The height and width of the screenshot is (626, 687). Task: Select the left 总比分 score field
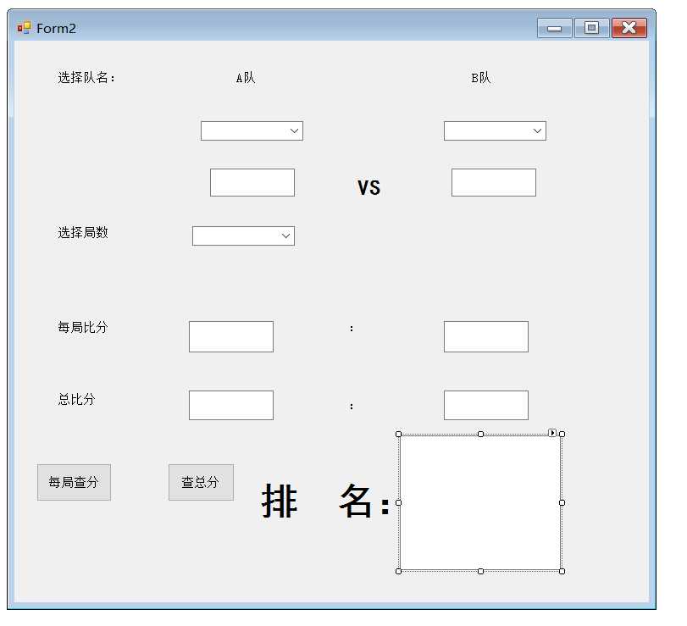(230, 405)
